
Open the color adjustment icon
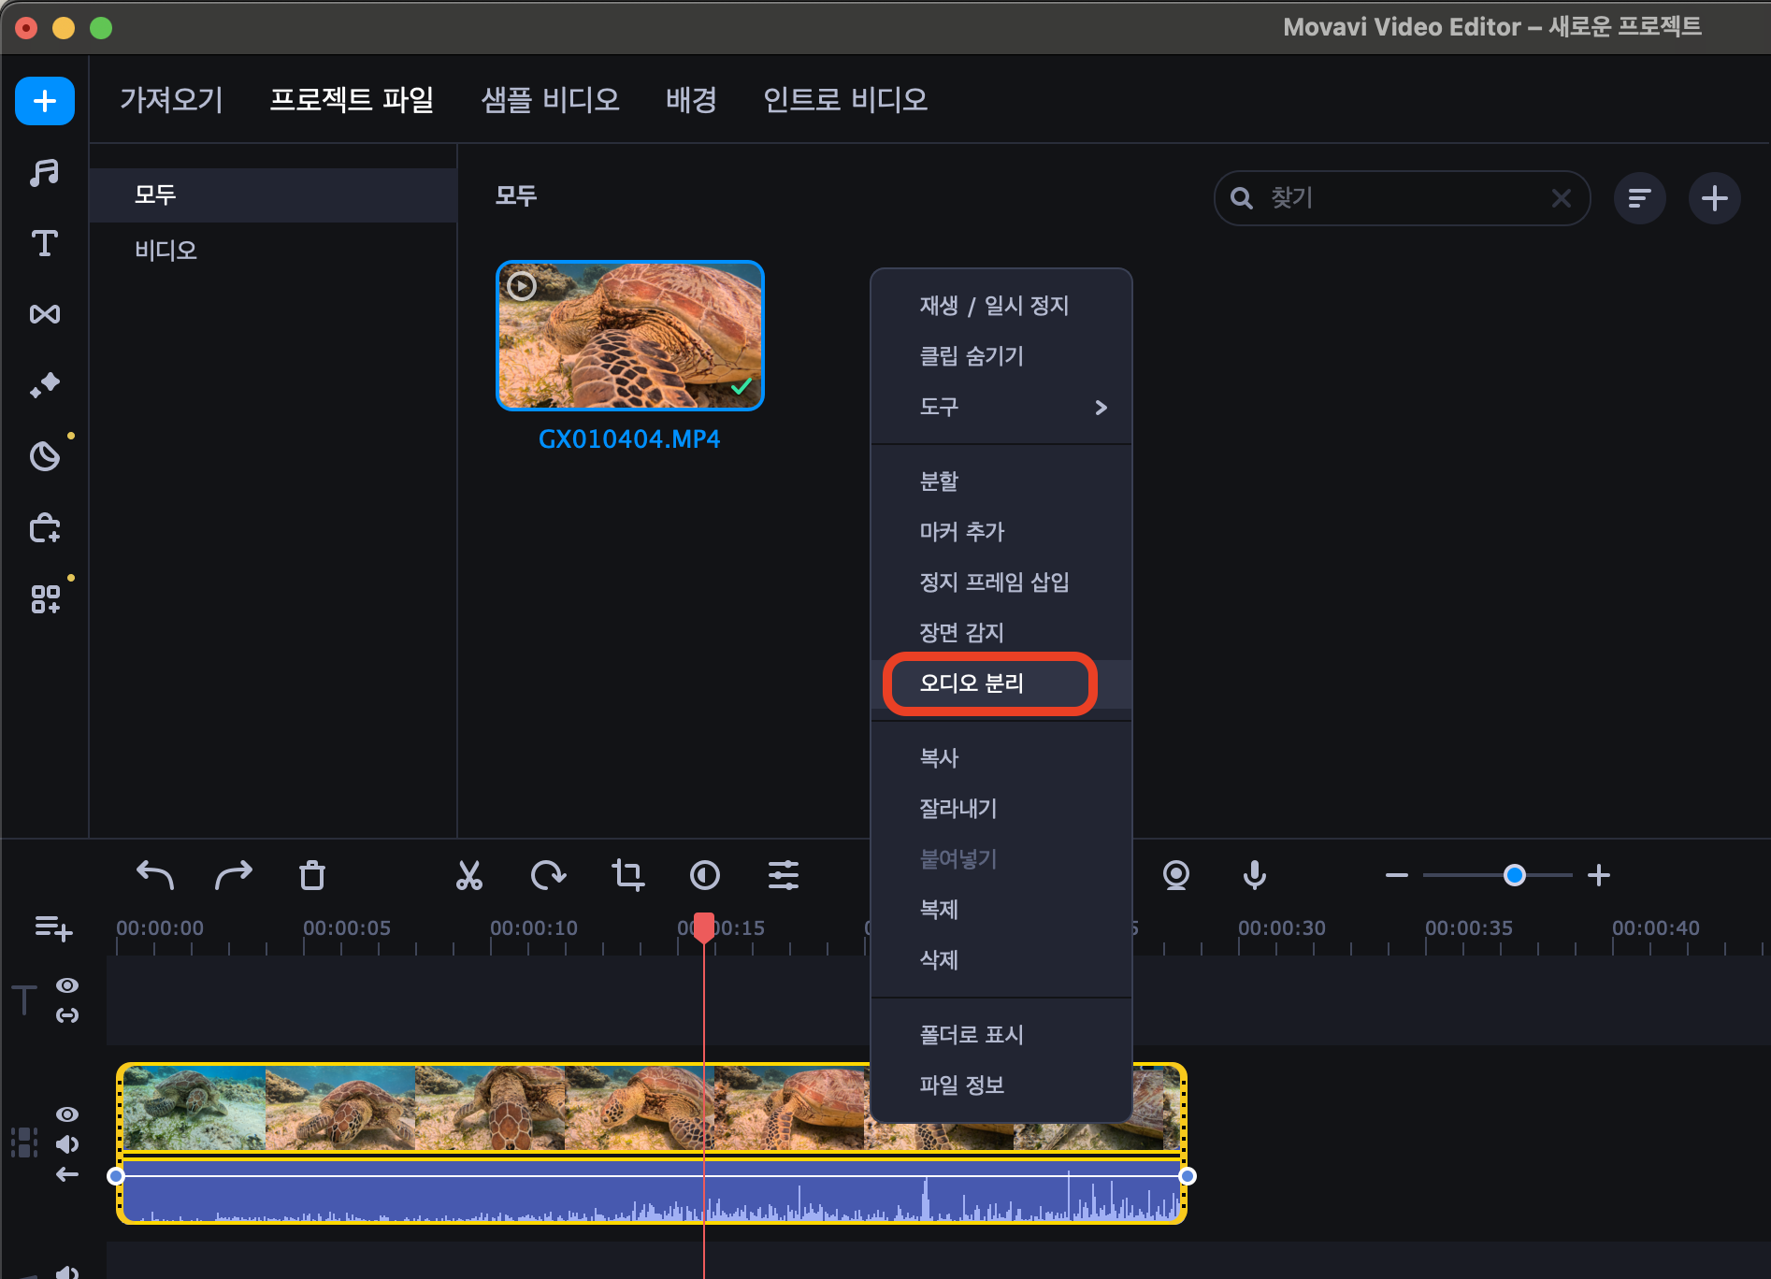click(705, 875)
